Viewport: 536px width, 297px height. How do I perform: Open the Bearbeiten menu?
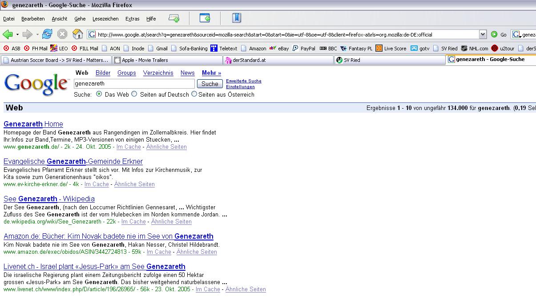(x=33, y=19)
